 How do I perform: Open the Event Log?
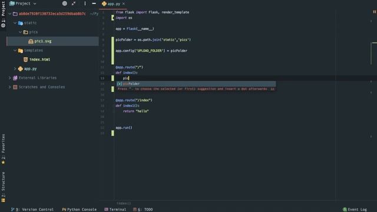355,210
